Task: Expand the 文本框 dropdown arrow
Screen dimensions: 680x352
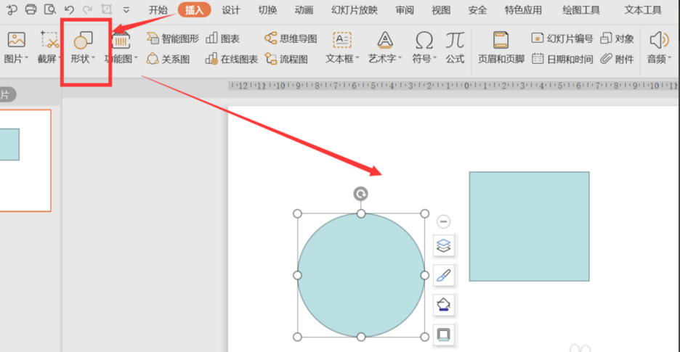Action: pyautogui.click(x=357, y=58)
